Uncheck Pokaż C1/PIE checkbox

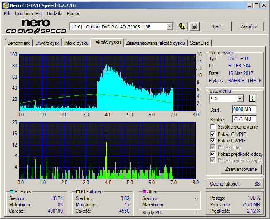pyautogui.click(x=213, y=134)
